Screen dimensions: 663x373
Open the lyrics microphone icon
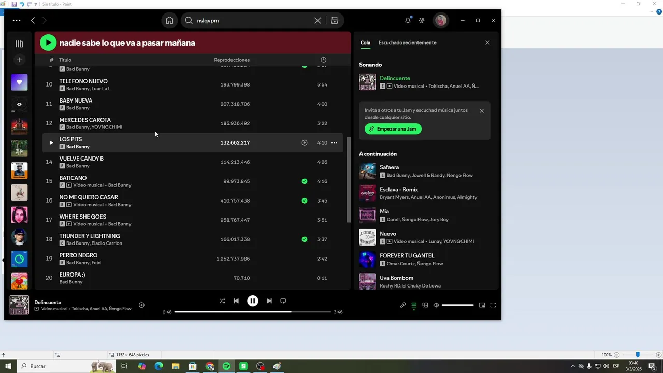pyautogui.click(x=403, y=305)
